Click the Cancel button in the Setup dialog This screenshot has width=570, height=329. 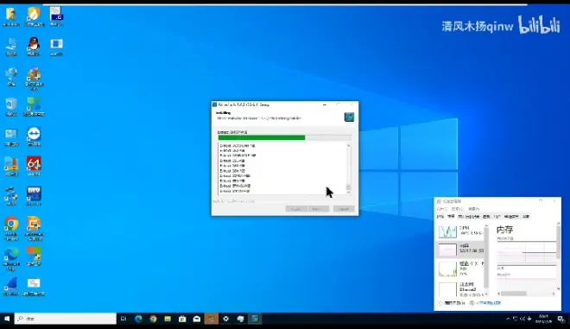tap(344, 209)
